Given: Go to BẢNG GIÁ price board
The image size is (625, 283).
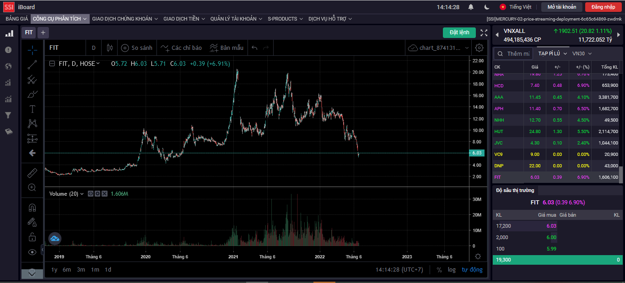Looking at the screenshot, I should [17, 19].
